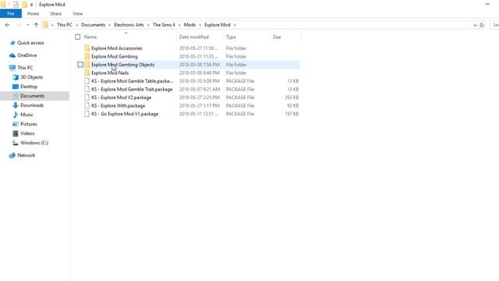Image resolution: width=499 pixels, height=281 pixels.
Task: Toggle the select-all checkbox in header
Action: click(78, 37)
